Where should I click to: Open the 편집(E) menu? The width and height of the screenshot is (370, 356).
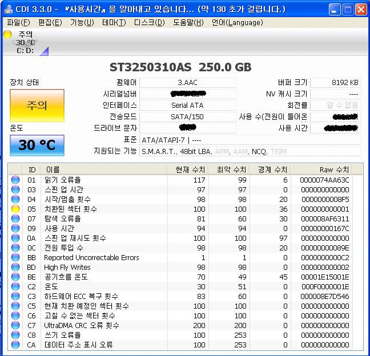(50, 23)
